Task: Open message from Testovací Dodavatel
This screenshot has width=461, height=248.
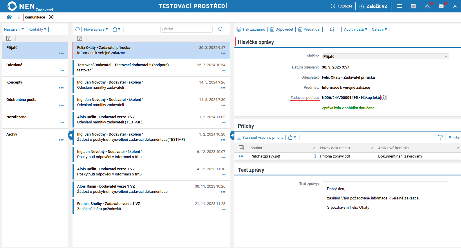Action: tap(151, 68)
